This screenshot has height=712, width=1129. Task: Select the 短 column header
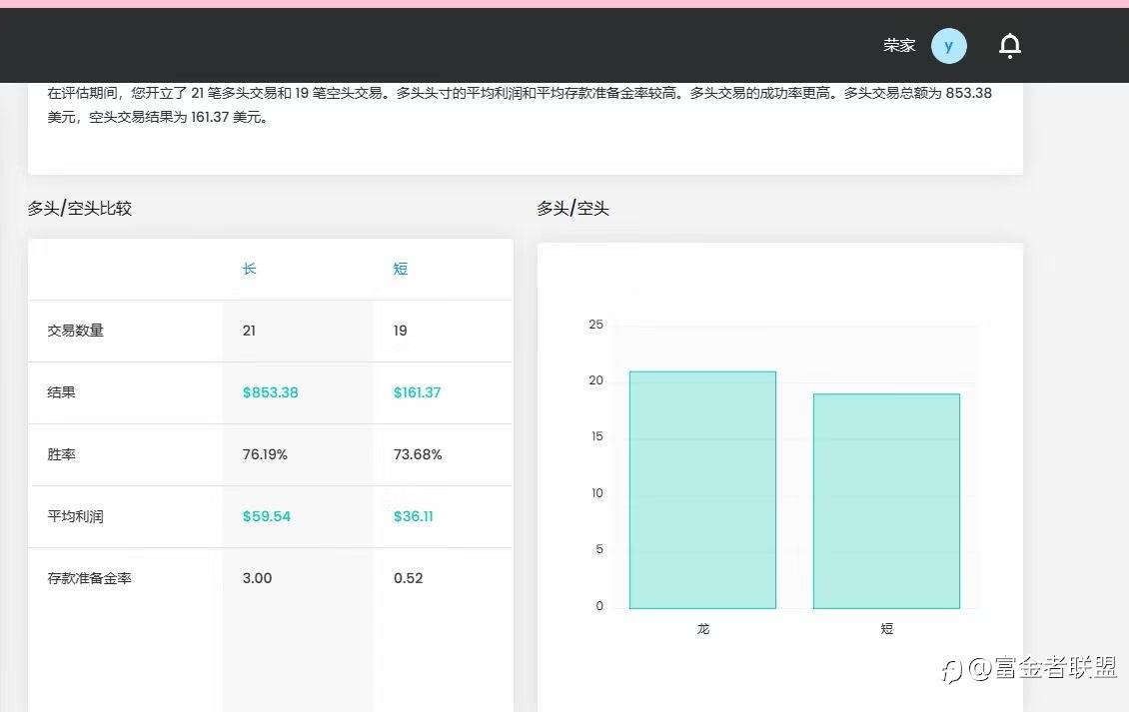(401, 269)
